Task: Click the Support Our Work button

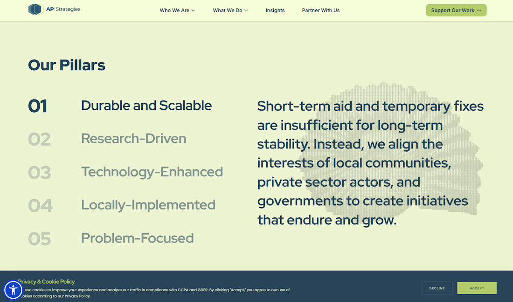Action: (456, 10)
